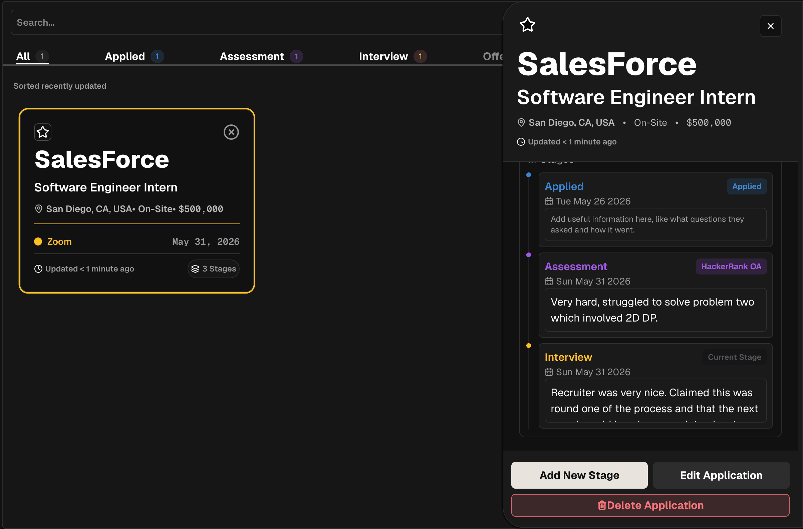
Task: Edit the Interview stage recruiter notes
Action: tap(656, 401)
